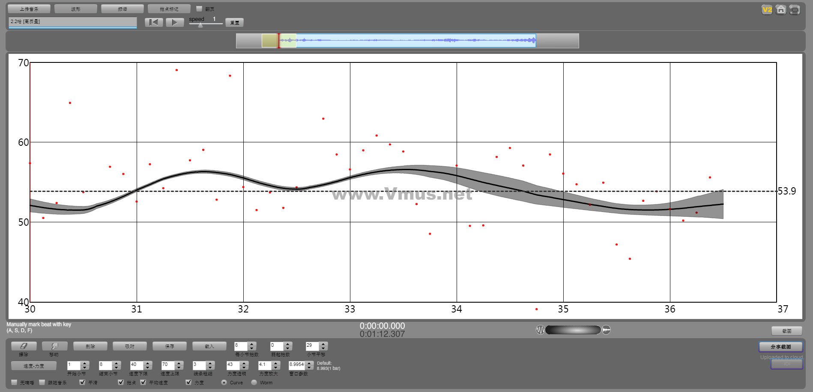Click the waveform icon left of zoom bar
Viewport: 813px width, 392px height.
tap(540, 330)
